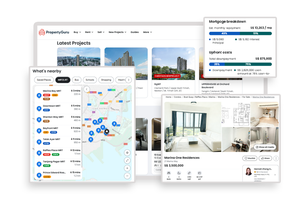Shortlist the Marina One Residences listing
Screen dimensions: 301x201
(250, 158)
